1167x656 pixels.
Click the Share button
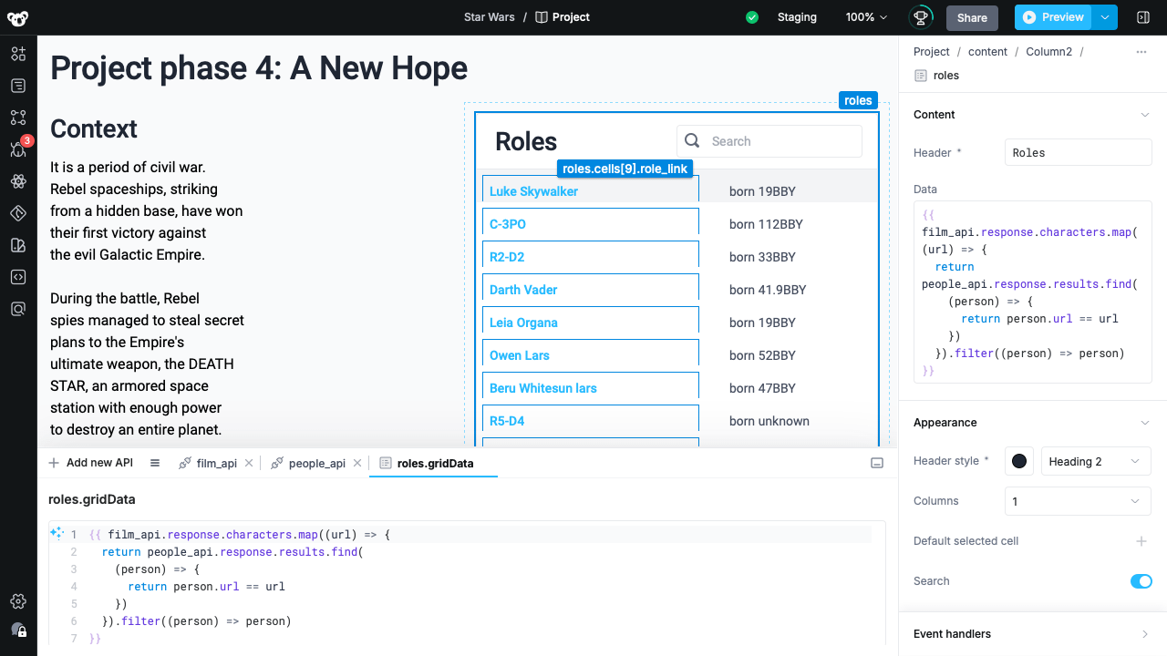pos(972,17)
